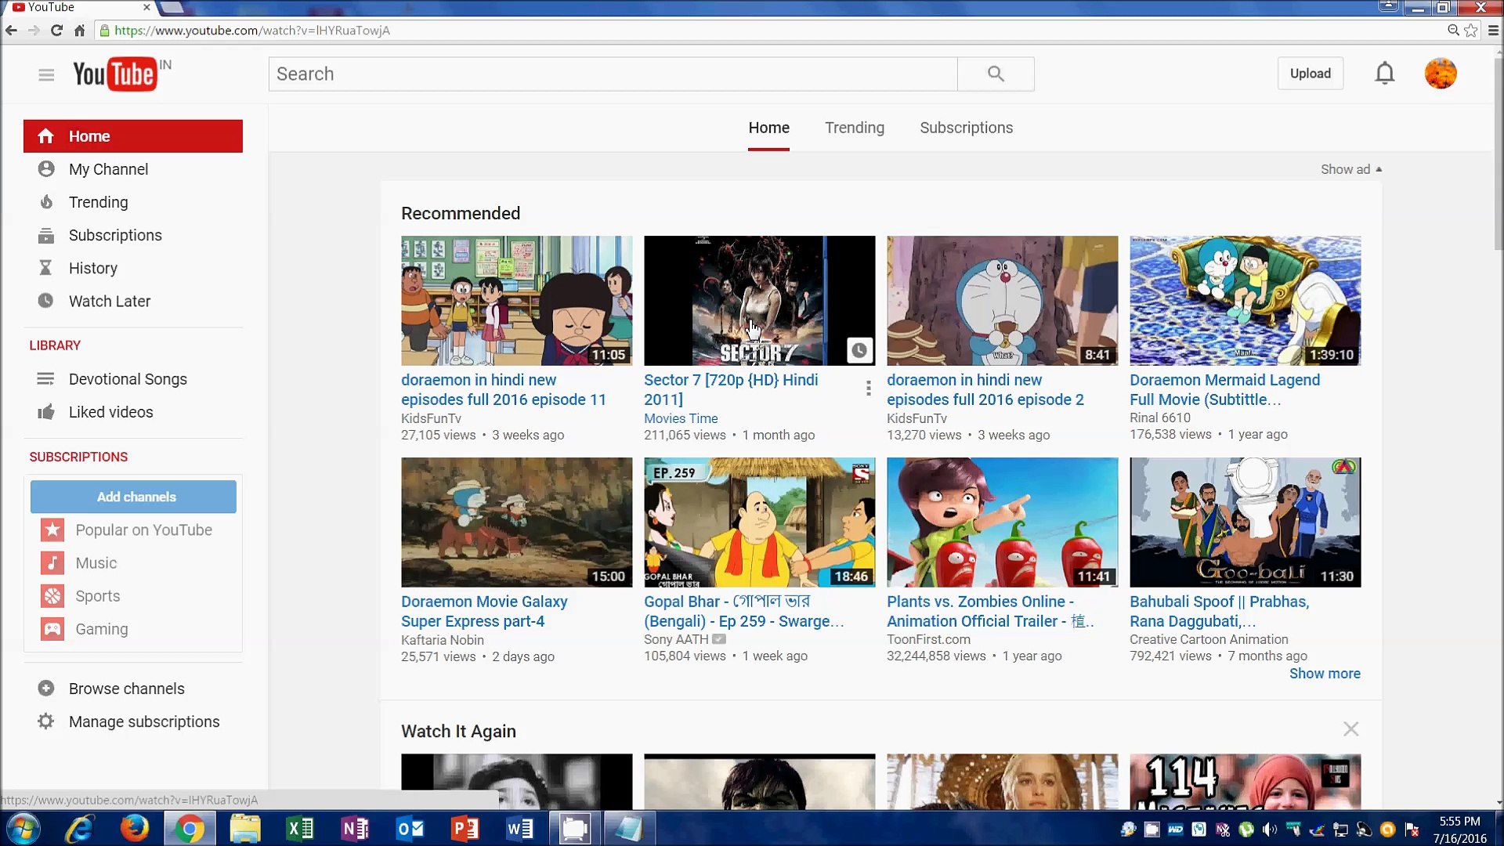This screenshot has height=846, width=1504.
Task: Open Gopal Bhar Ep 259 title
Action: [743, 611]
